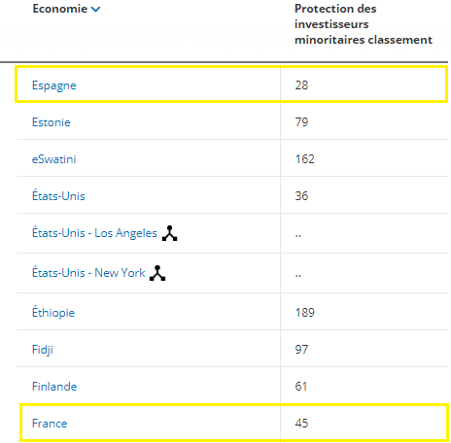Select the ranking value 162 for eSwatini
This screenshot has width=451, height=443.
click(x=305, y=159)
